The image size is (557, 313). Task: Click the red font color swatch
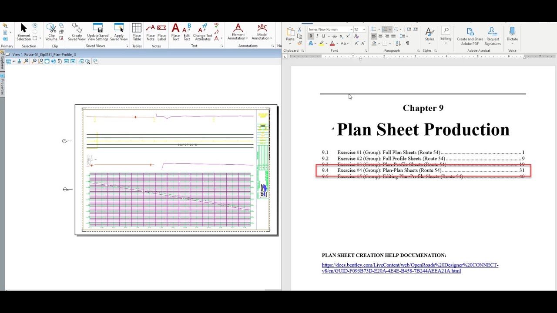[x=332, y=43]
